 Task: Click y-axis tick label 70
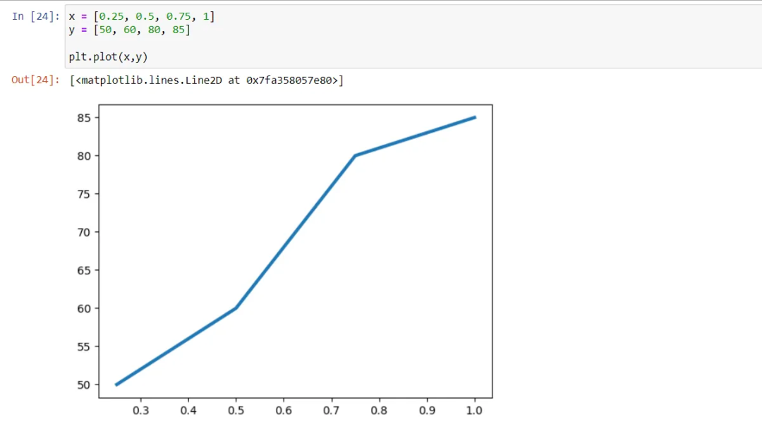[83, 232]
